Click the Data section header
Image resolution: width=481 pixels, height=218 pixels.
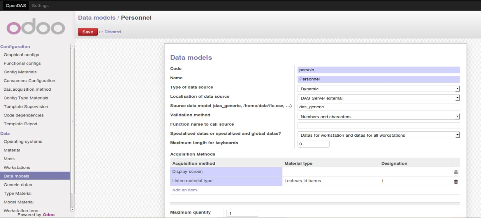pos(5,133)
